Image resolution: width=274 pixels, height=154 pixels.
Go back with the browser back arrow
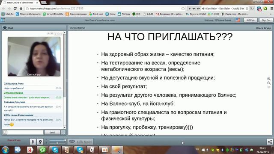coord(3,9)
